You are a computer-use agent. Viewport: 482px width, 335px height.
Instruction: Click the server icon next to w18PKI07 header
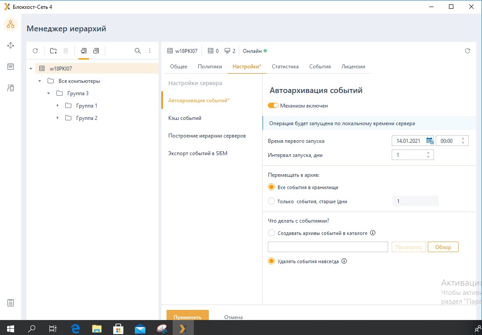170,51
